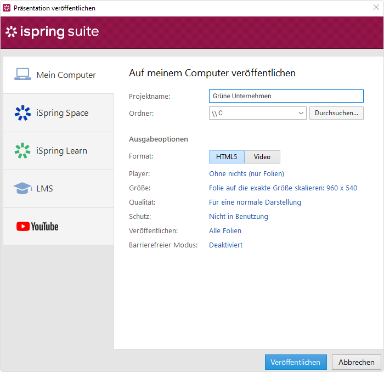The width and height of the screenshot is (384, 372).
Task: Click the Projektname input field
Action: pyautogui.click(x=286, y=96)
